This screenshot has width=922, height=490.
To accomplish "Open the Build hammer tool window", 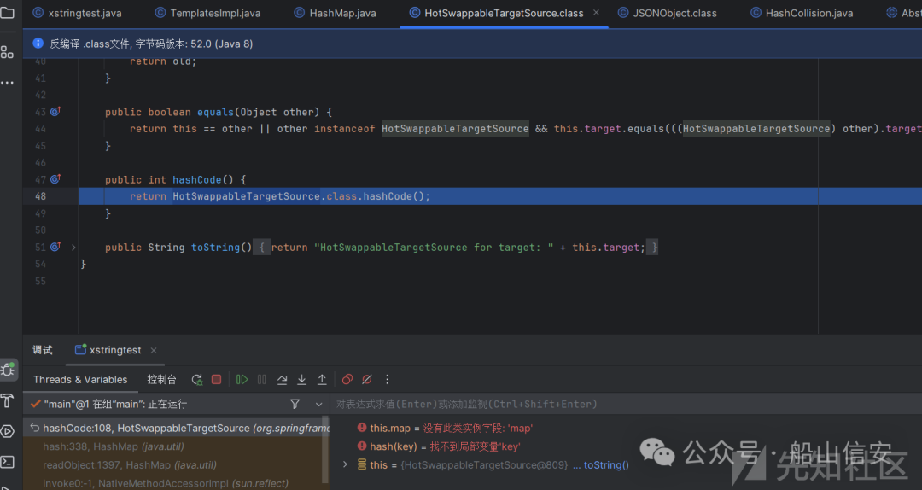I will (x=8, y=400).
